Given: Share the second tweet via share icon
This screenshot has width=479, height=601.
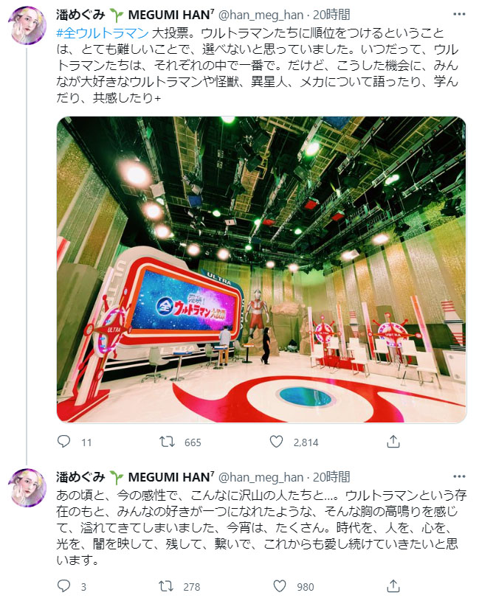Looking at the screenshot, I should click(x=393, y=586).
